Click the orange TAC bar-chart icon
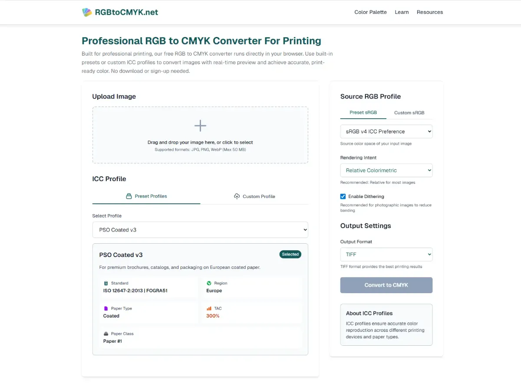 pos(209,308)
